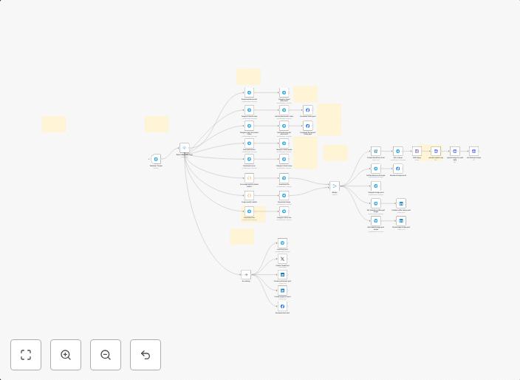Click the lowest LinkedIn node in the bottom group
520x380 pixels.
tap(282, 291)
